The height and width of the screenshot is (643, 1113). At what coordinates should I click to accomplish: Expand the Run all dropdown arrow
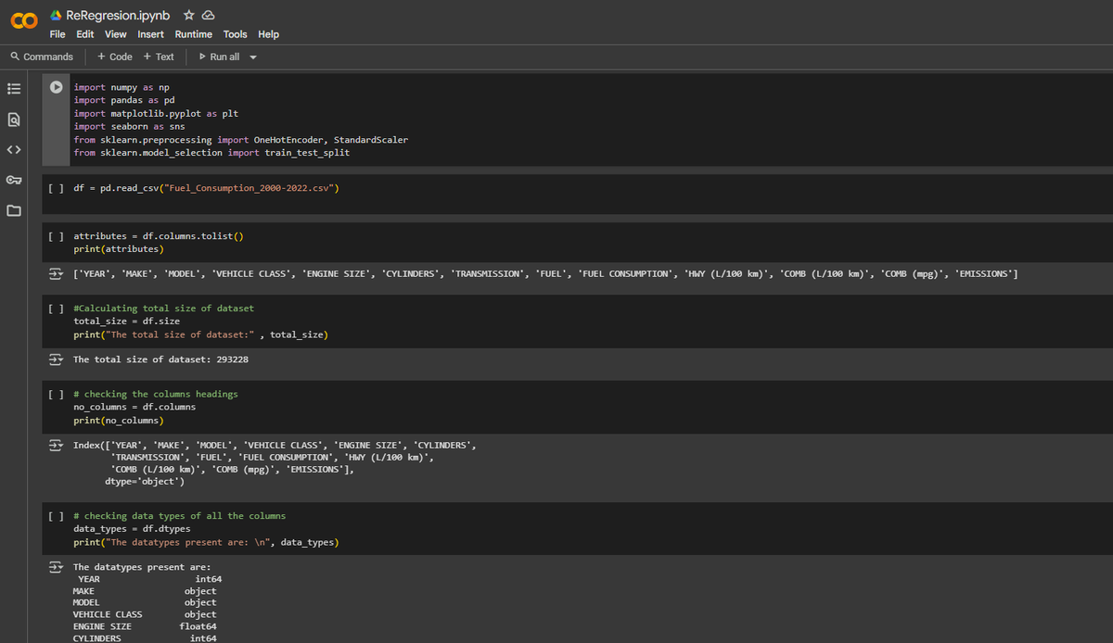point(252,57)
